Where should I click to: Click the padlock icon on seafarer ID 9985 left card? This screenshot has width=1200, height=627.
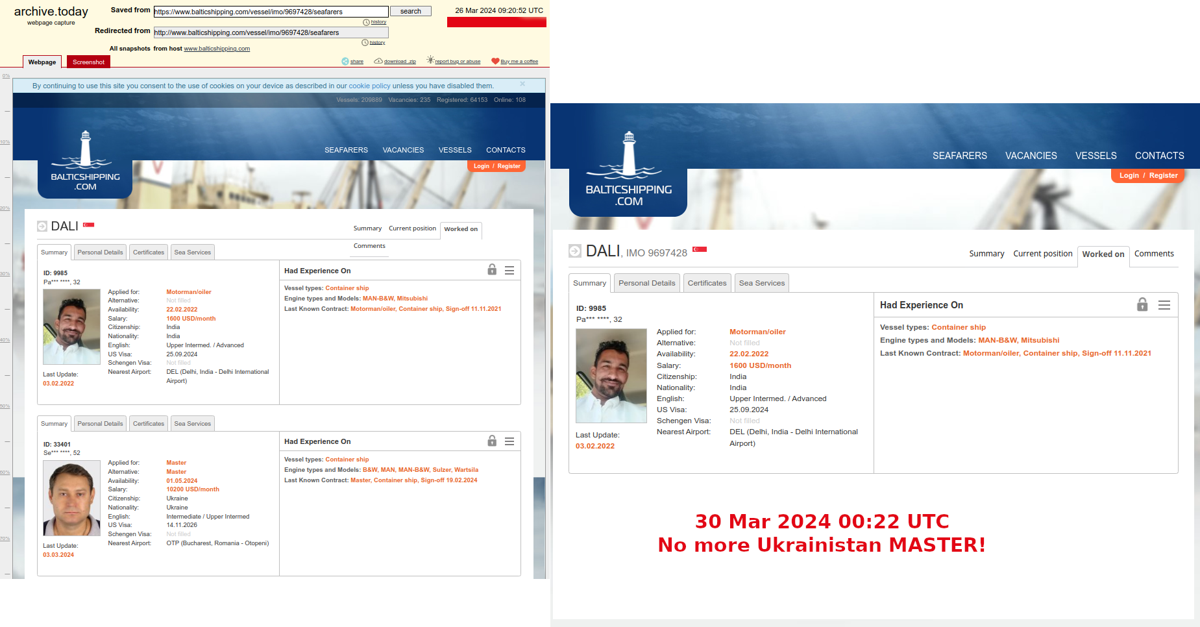tap(492, 269)
